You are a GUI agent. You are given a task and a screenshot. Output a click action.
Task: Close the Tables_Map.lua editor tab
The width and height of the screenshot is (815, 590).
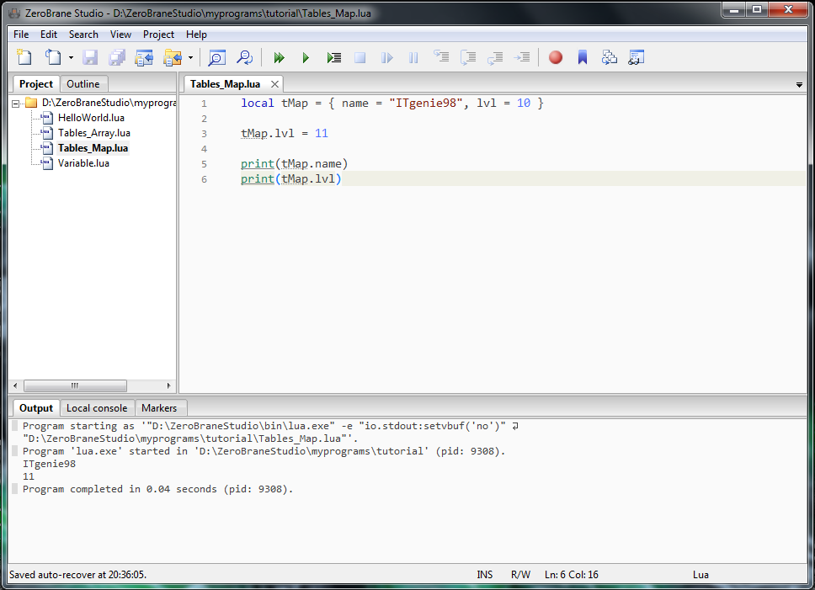[274, 84]
